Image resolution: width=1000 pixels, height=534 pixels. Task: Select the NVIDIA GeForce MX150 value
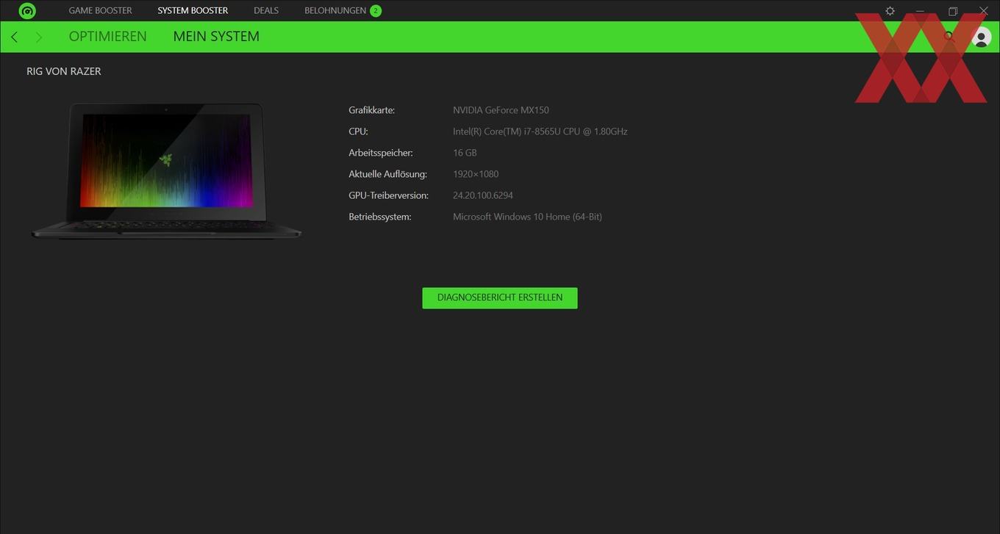(x=501, y=110)
